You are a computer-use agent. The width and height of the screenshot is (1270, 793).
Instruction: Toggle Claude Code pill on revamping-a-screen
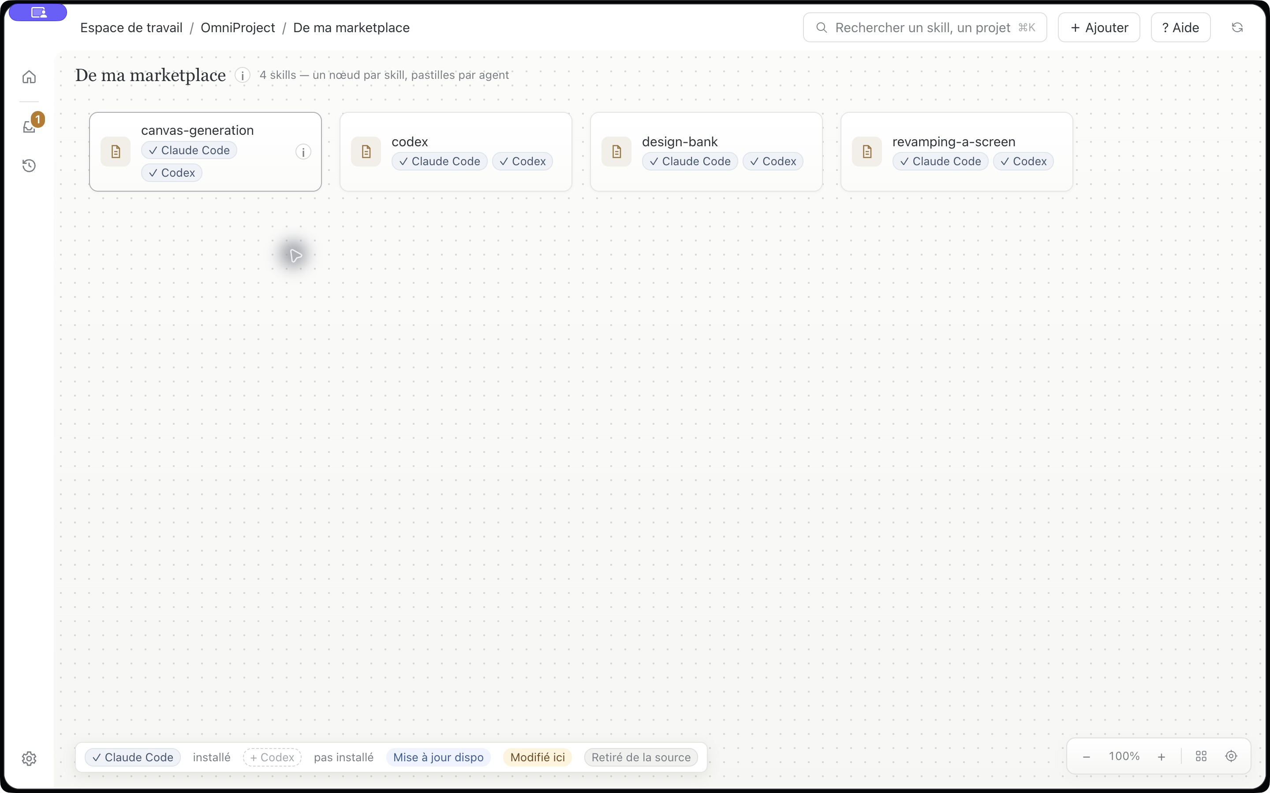(x=940, y=162)
